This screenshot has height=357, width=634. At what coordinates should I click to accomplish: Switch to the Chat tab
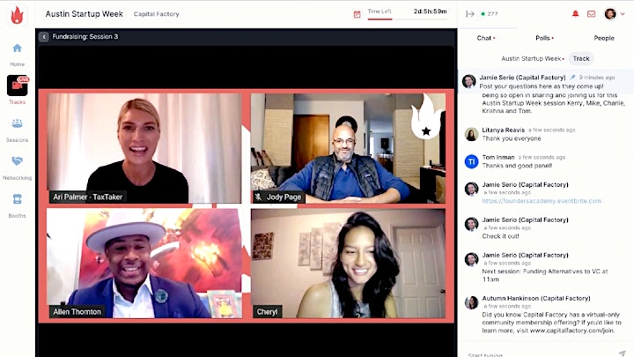click(x=484, y=38)
